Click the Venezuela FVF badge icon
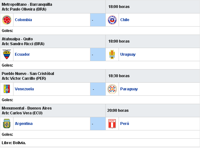200x148 pixels. [x=7, y=89]
